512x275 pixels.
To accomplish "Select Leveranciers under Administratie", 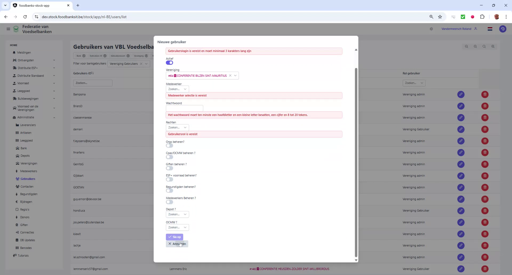I will click(28, 125).
